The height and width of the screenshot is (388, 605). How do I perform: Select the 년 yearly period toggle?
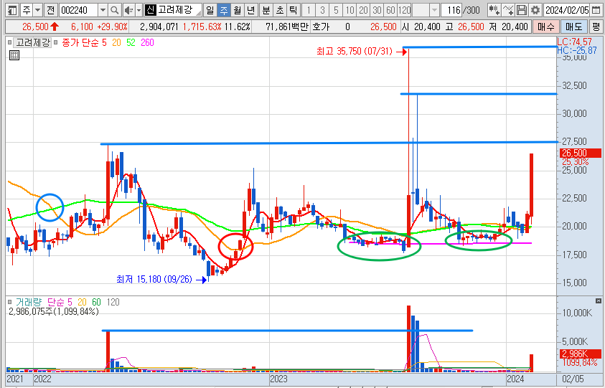point(250,10)
